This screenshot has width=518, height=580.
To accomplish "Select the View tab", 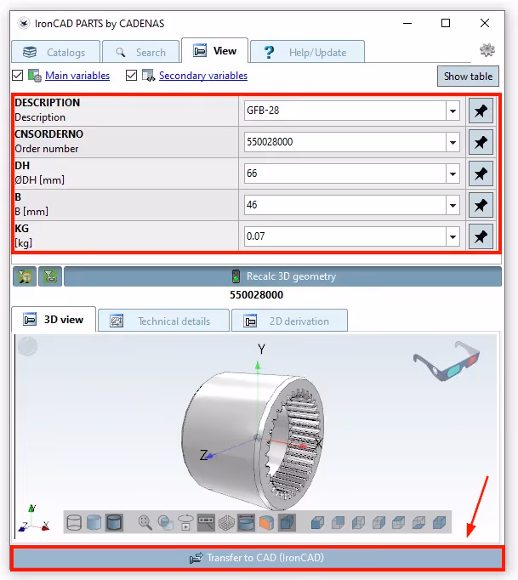I will pos(214,50).
